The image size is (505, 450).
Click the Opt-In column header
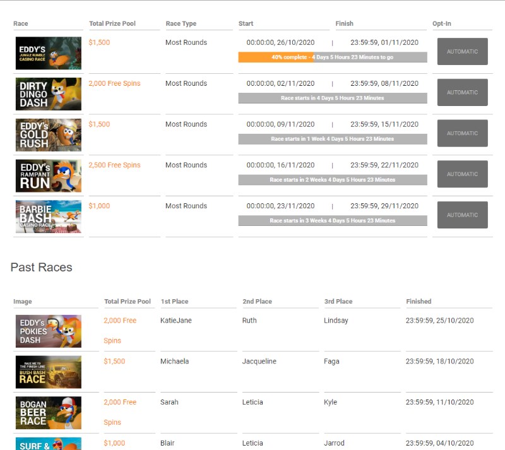(x=441, y=23)
